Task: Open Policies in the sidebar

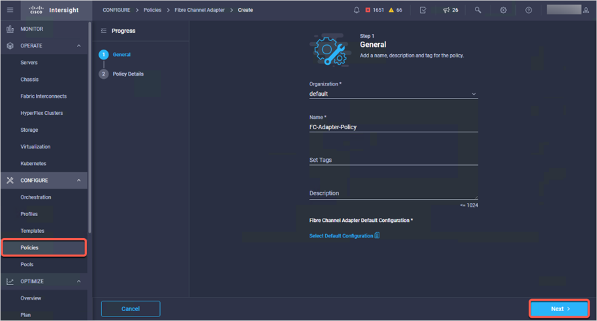Action: (x=44, y=247)
